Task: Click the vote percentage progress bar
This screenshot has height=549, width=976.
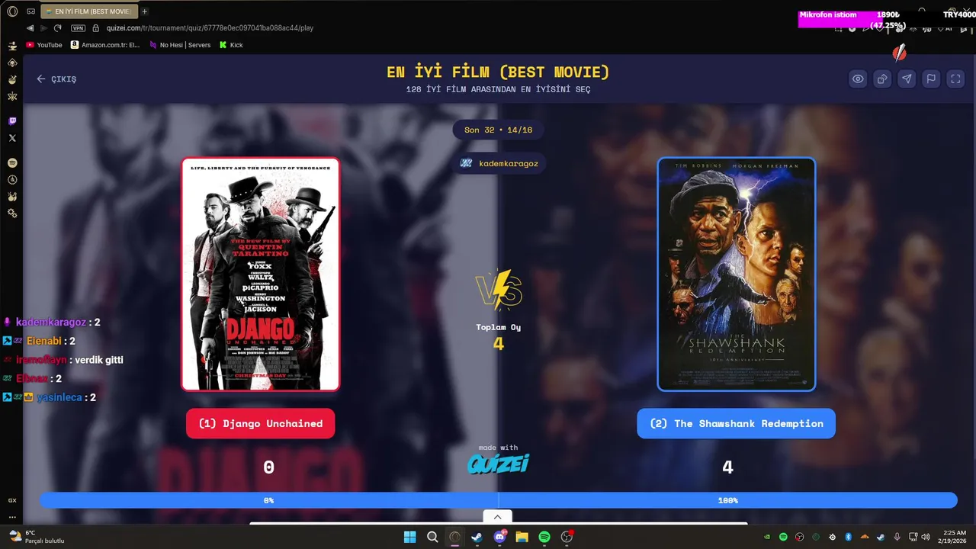Action: (499, 500)
